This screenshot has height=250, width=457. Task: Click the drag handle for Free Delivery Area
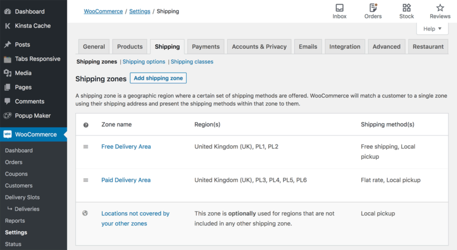86,147
